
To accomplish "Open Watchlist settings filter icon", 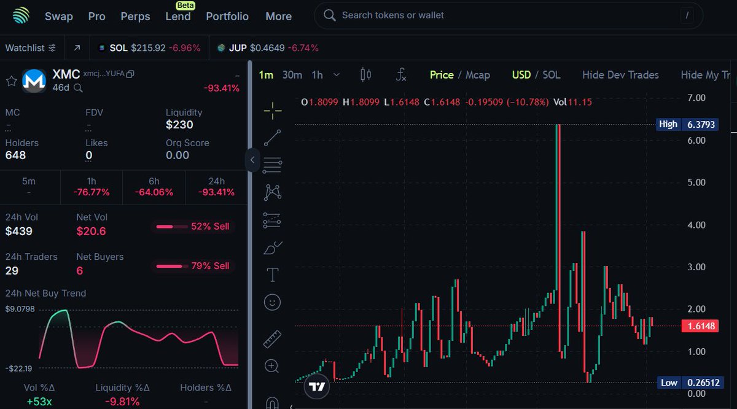I will tap(52, 47).
